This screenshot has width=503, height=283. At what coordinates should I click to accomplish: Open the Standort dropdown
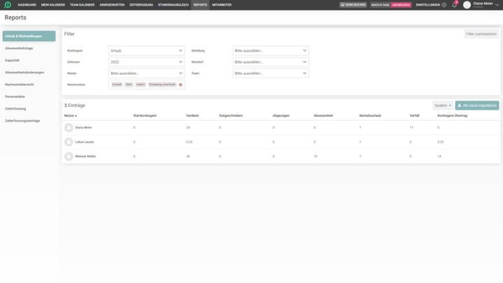point(270,61)
